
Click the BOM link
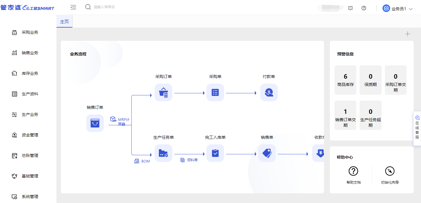(x=142, y=161)
